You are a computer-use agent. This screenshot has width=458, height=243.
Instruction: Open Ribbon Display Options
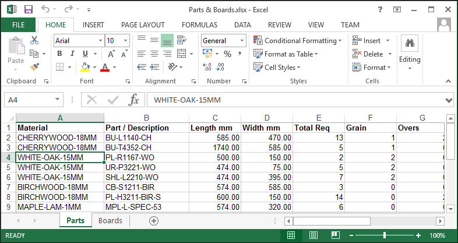coord(397,10)
